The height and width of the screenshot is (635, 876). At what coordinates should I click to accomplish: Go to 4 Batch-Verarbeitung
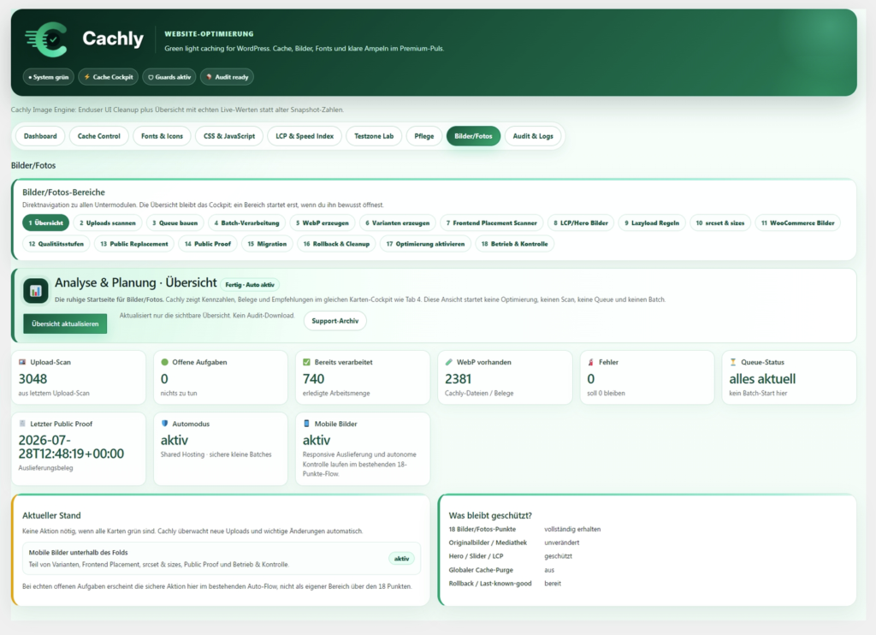(246, 223)
